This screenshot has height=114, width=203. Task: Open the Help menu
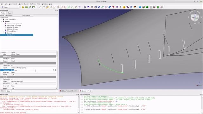point(51,4)
